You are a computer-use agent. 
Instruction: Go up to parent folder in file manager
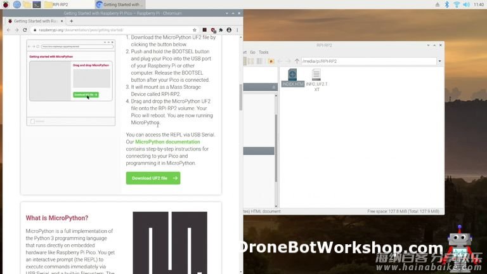(297, 61)
